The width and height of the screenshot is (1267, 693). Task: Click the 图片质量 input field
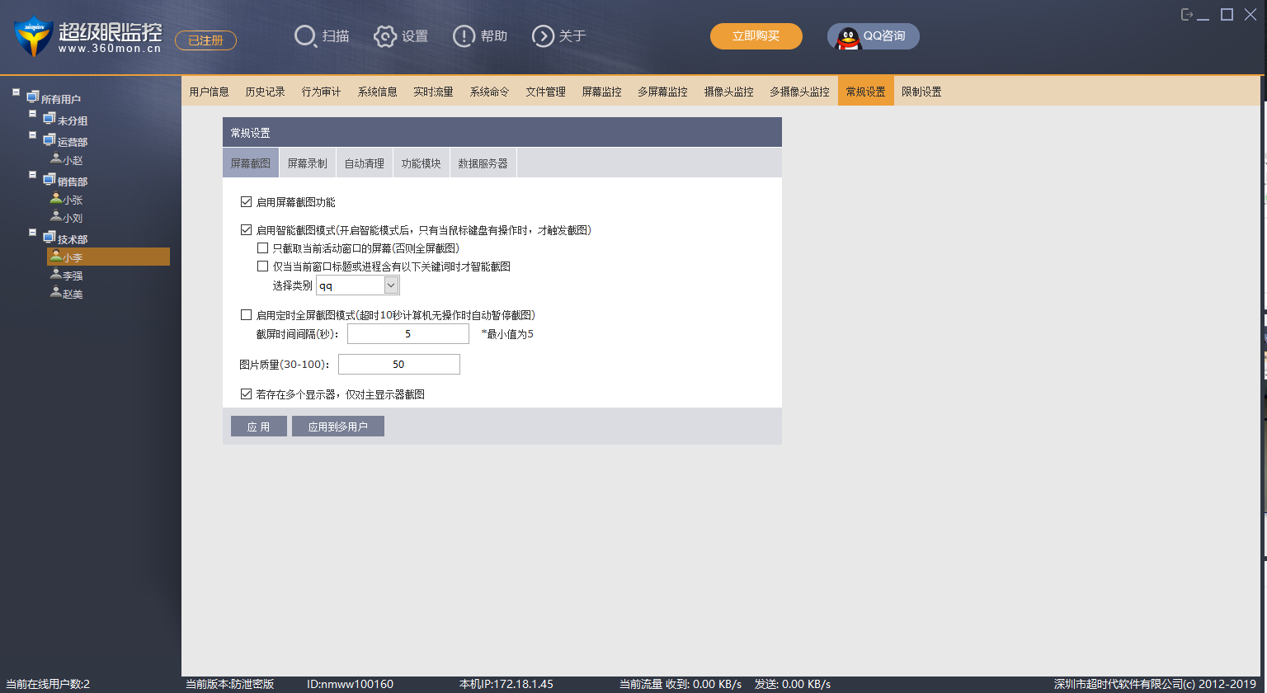(x=398, y=365)
